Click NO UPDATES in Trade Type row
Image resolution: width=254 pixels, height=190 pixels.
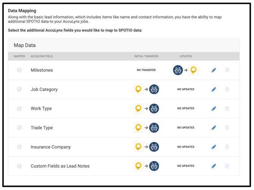[186, 128]
